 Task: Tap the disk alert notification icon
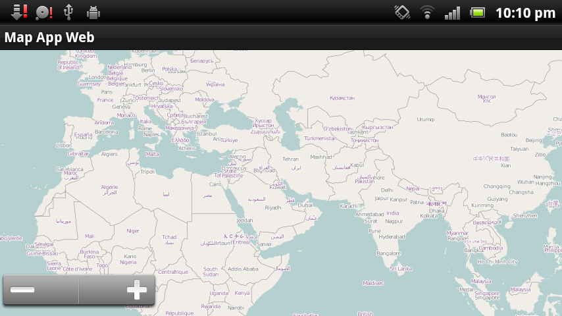tap(43, 13)
